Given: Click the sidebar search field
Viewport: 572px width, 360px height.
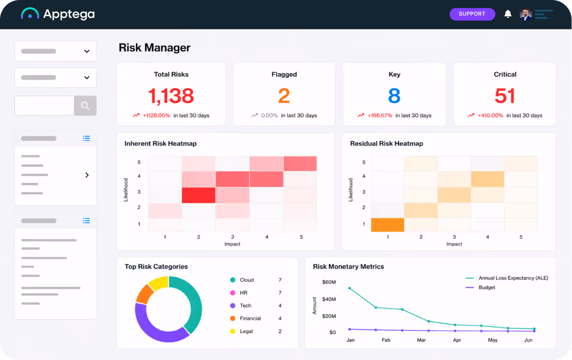Looking at the screenshot, I should pos(44,106).
